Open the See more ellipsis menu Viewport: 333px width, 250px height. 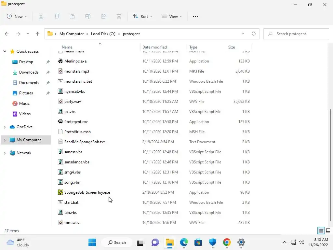pos(195,16)
